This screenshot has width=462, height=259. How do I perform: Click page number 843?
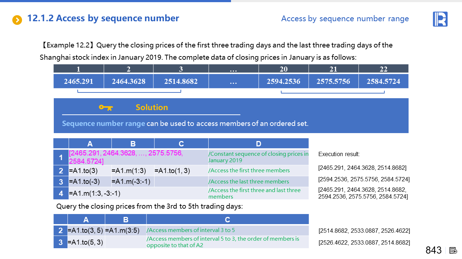433,250
